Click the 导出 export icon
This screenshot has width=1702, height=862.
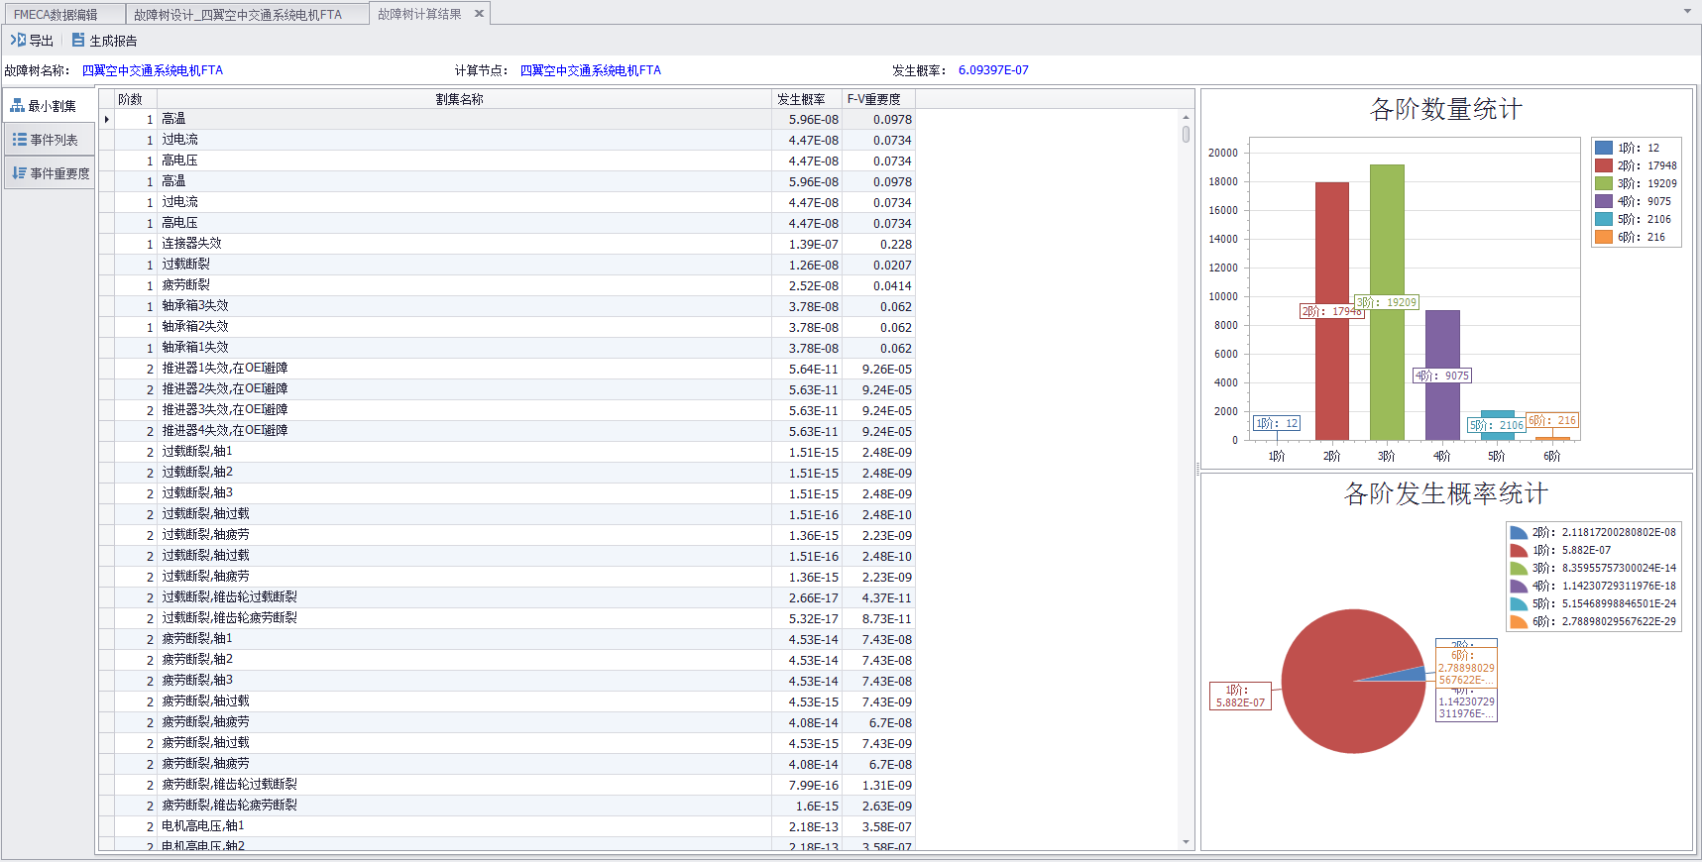click(18, 41)
